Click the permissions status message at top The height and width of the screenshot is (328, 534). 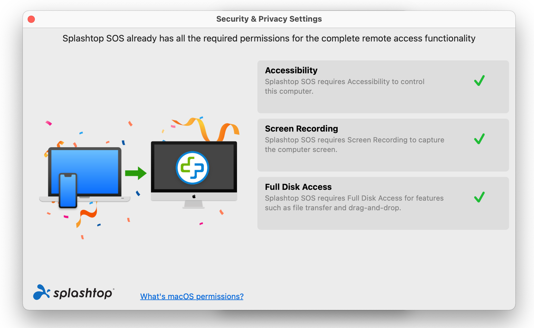(269, 38)
